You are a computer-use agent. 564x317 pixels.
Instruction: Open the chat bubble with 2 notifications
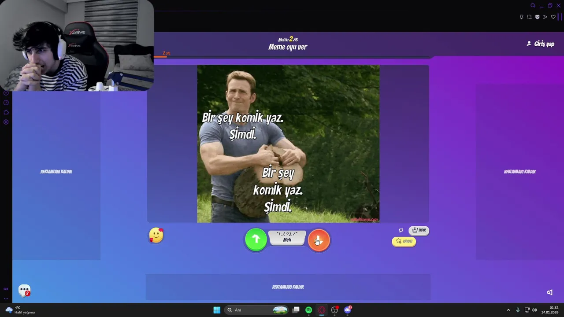(25, 291)
